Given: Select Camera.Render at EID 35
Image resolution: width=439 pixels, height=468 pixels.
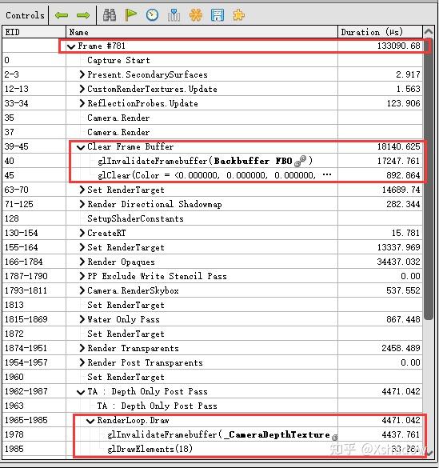Looking at the screenshot, I should 213,118.
